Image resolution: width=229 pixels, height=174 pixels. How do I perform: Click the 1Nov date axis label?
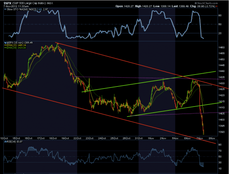tap(151, 138)
